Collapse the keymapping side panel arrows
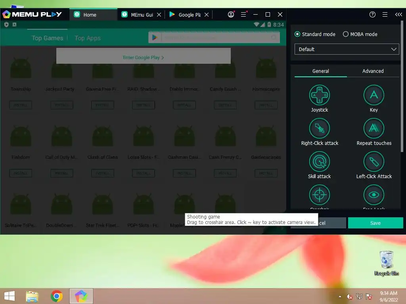This screenshot has height=304, width=406. tap(398, 15)
